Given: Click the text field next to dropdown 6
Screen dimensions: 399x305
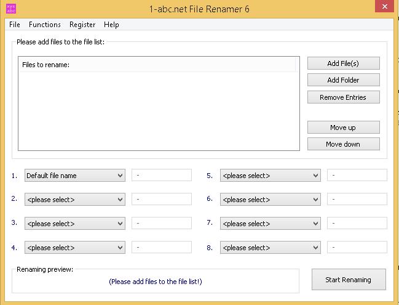Looking at the screenshot, I should (x=357, y=199).
